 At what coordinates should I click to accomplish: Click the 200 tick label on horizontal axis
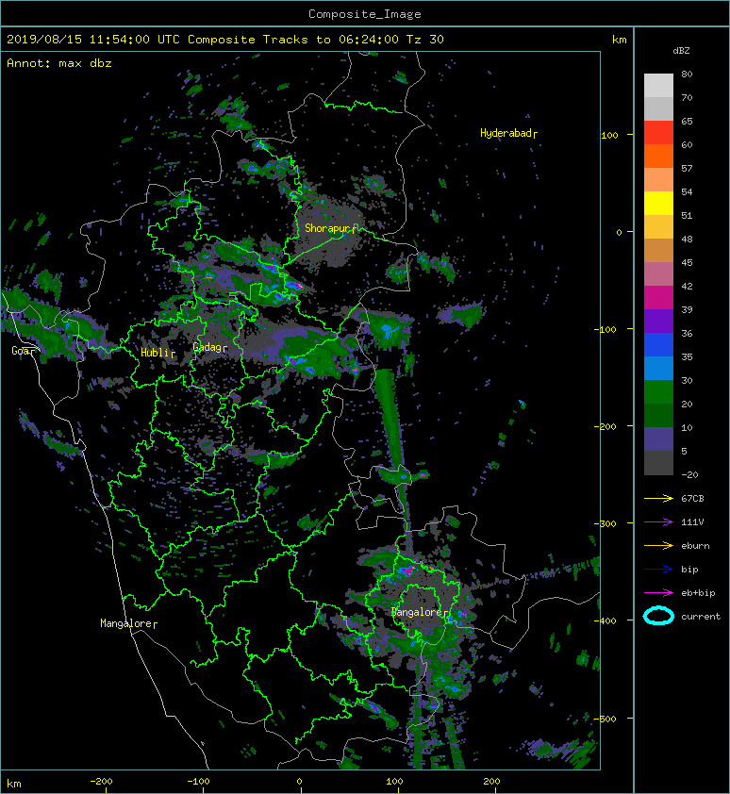[x=491, y=782]
